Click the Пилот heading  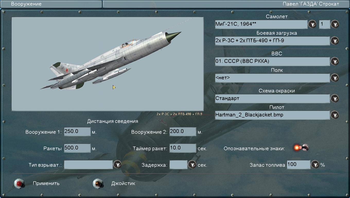[x=277, y=107]
